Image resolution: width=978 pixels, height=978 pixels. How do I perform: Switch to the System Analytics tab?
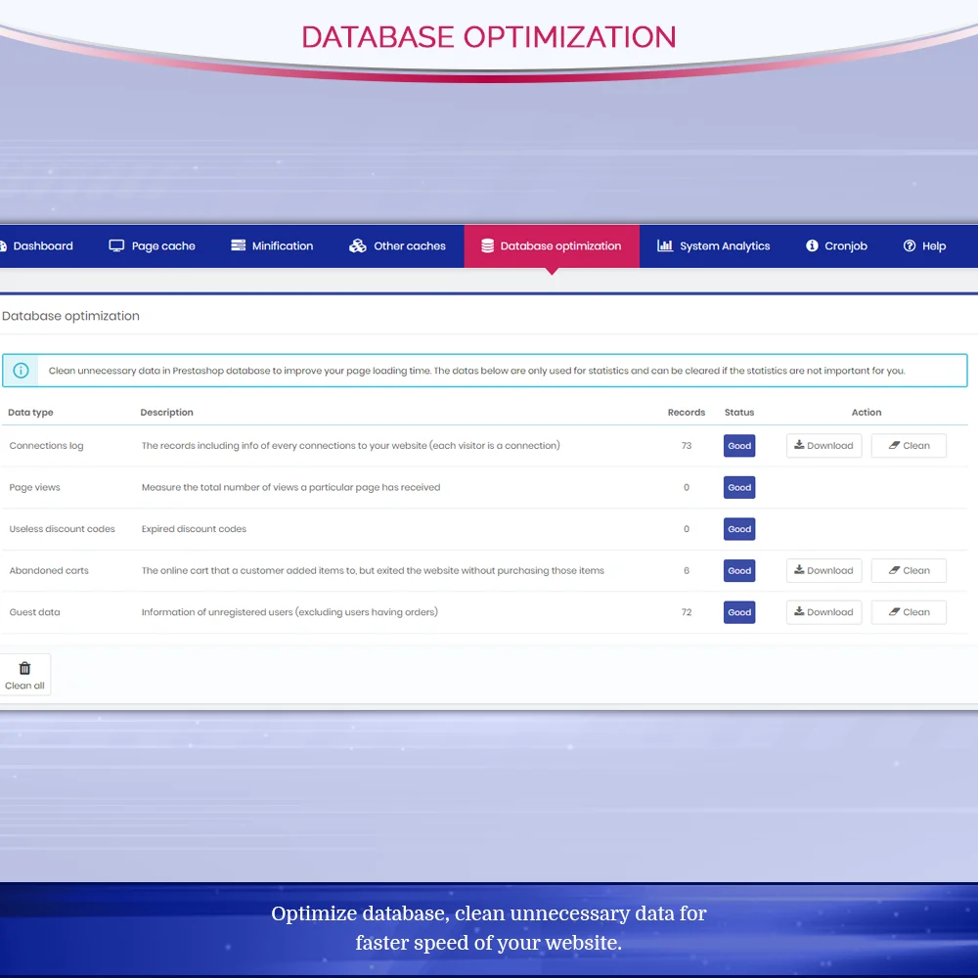(x=713, y=245)
